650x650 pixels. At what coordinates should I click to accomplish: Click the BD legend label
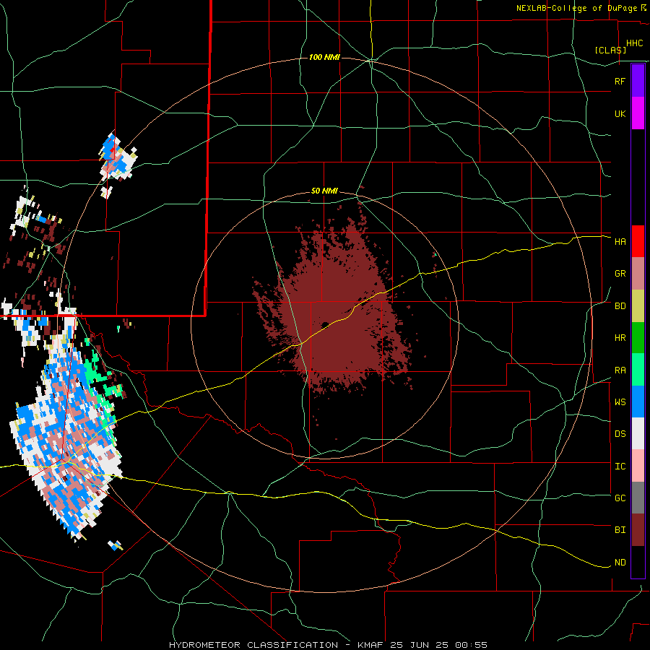(x=620, y=306)
